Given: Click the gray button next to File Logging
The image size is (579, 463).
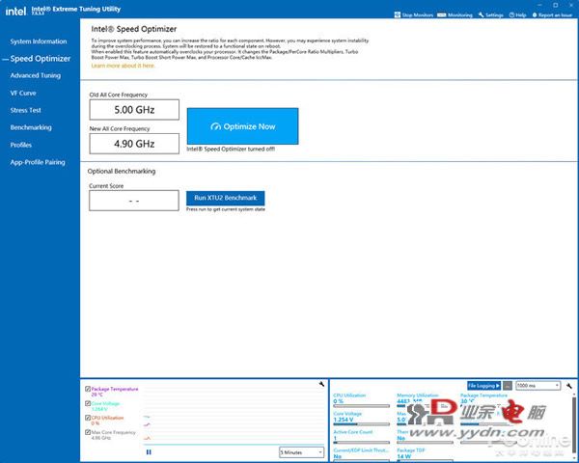Looking at the screenshot, I should [x=508, y=386].
